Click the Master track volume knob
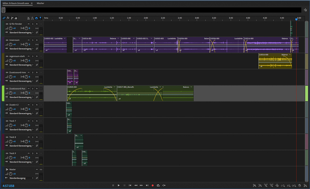Image resolution: width=310 pixels, height=189 pixels. tap(10, 173)
